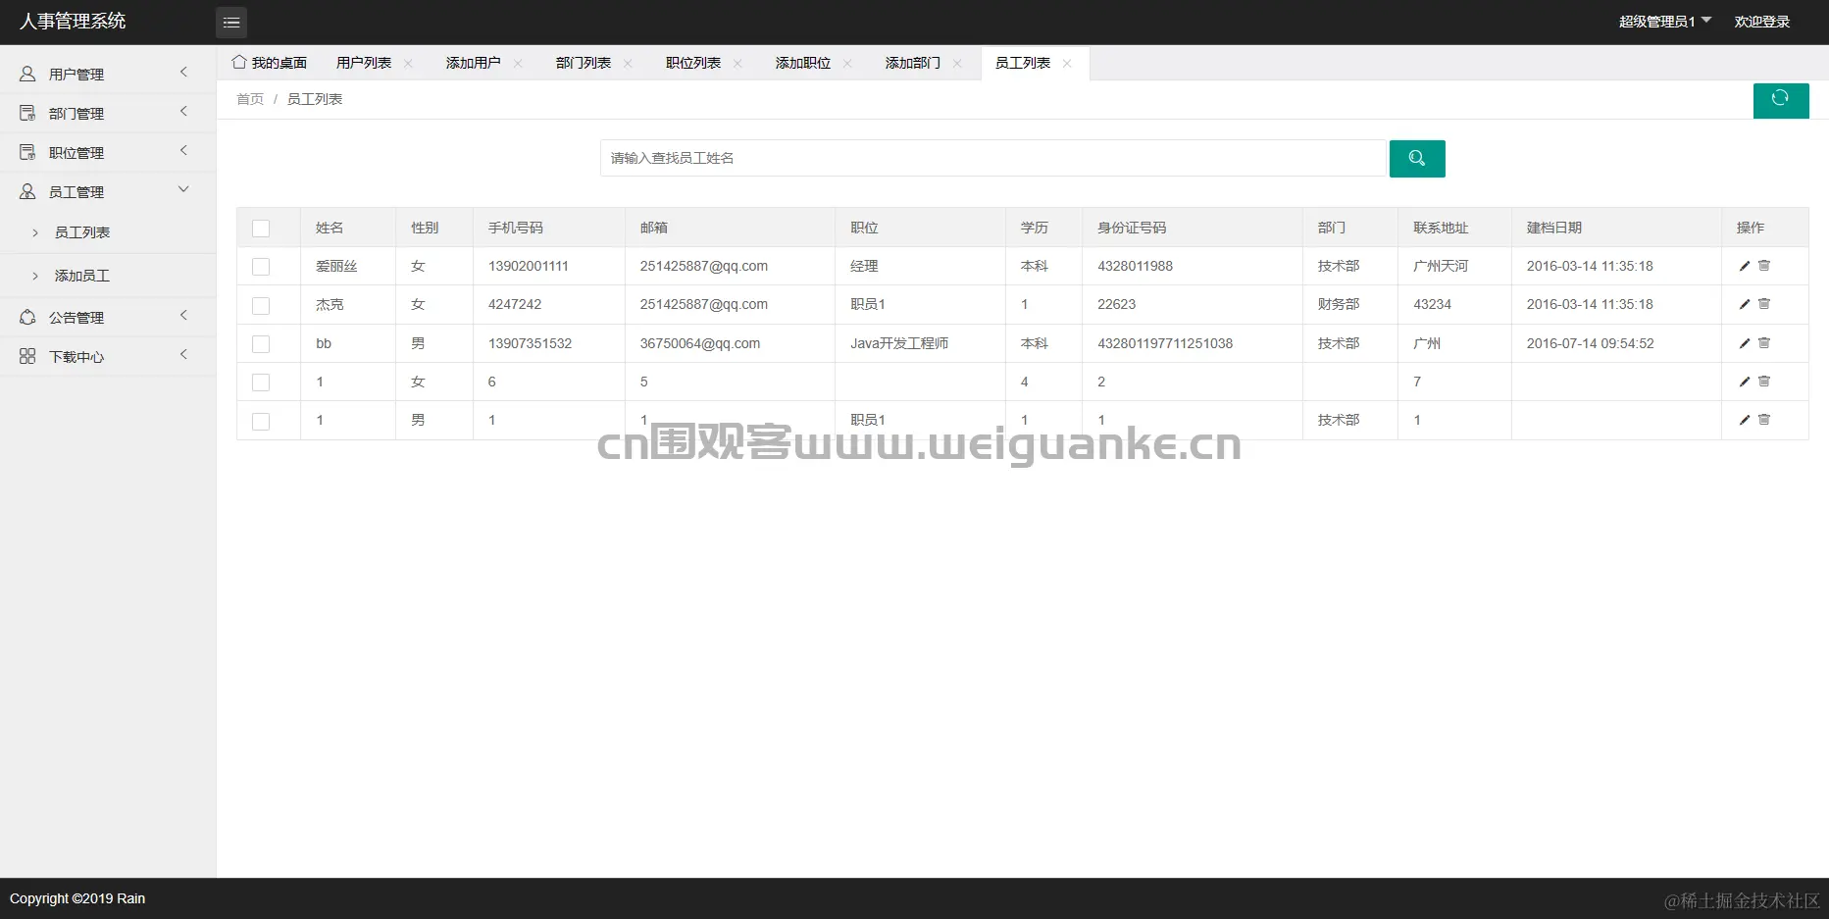This screenshot has height=919, width=1829.
Task: Check the checkbox for 杰克 row
Action: pyautogui.click(x=261, y=306)
